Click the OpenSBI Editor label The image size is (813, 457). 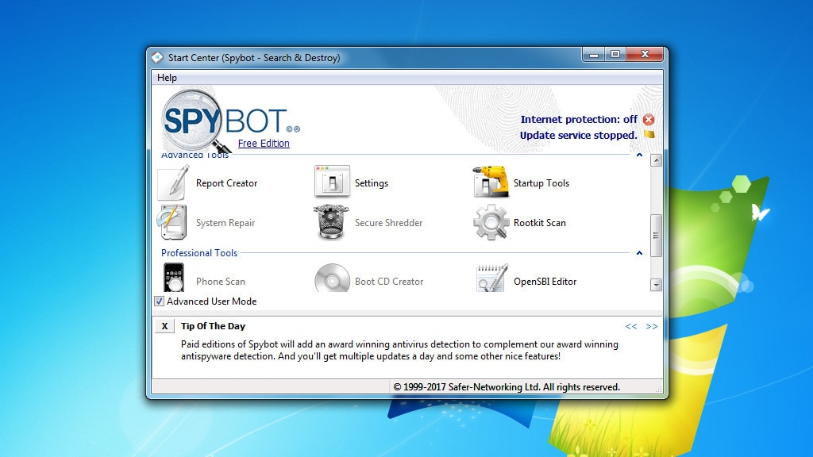tap(545, 282)
